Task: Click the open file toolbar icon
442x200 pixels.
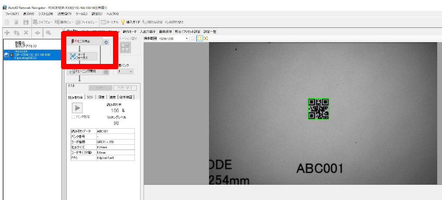Action: tap(17, 22)
